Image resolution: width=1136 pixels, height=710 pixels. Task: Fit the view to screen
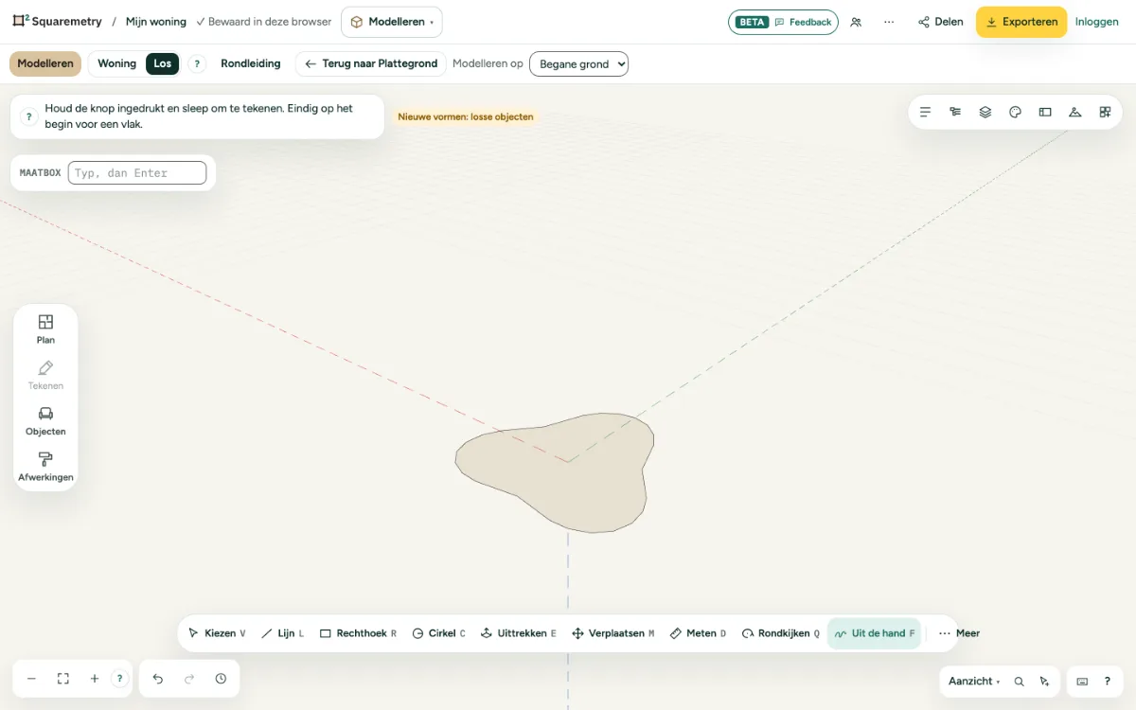(63, 679)
